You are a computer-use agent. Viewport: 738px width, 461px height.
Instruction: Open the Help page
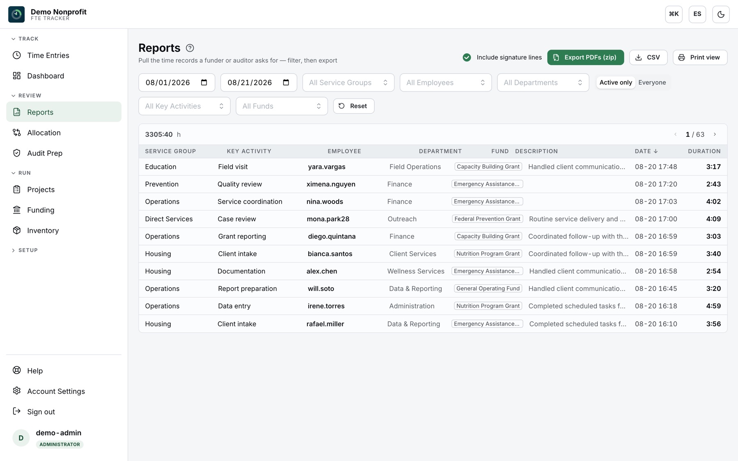tap(64, 370)
